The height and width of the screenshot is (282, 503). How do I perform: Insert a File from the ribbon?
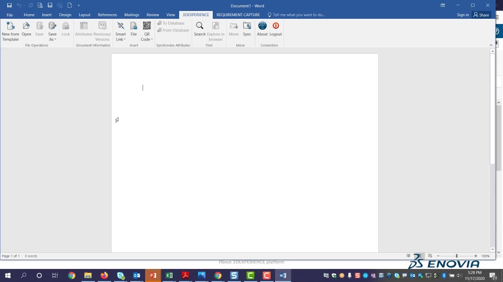[134, 29]
